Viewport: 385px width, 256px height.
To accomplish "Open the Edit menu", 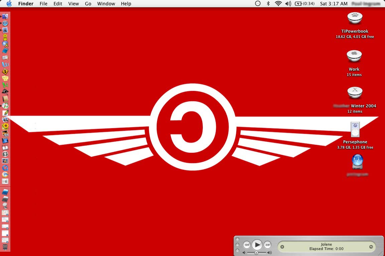I will point(58,4).
